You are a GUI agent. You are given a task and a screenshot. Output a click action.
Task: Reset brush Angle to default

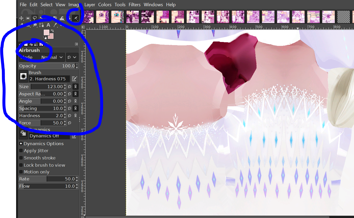pyautogui.click(x=70, y=101)
